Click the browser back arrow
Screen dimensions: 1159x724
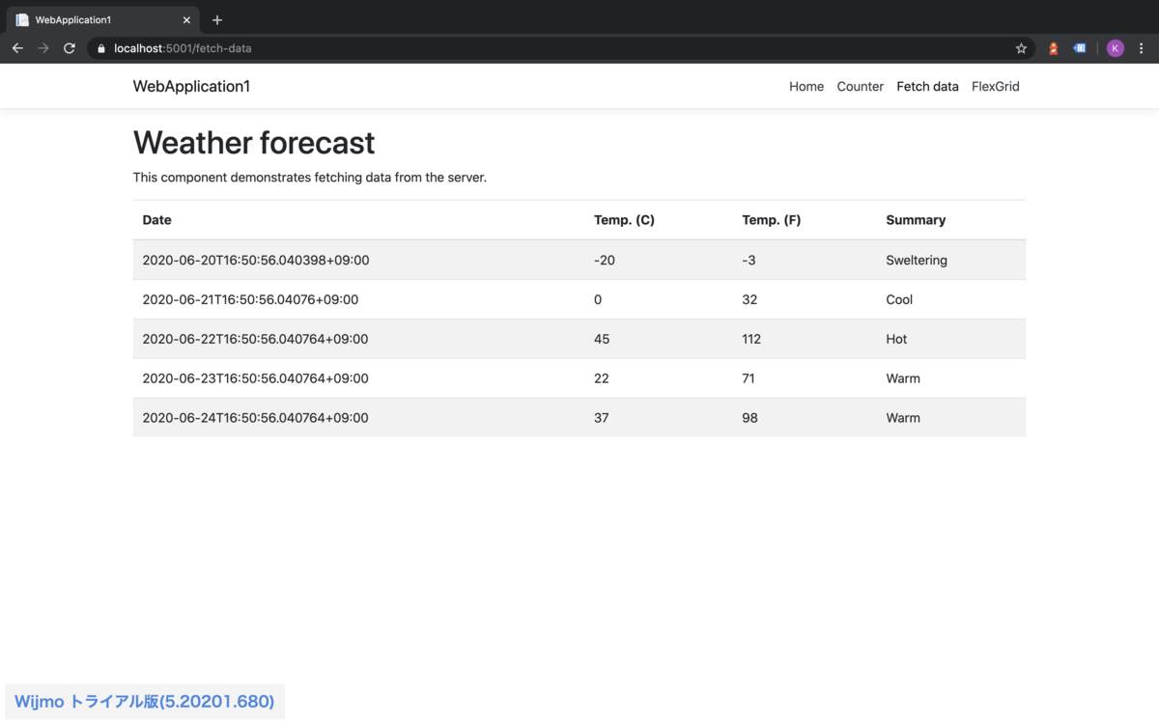(x=17, y=48)
